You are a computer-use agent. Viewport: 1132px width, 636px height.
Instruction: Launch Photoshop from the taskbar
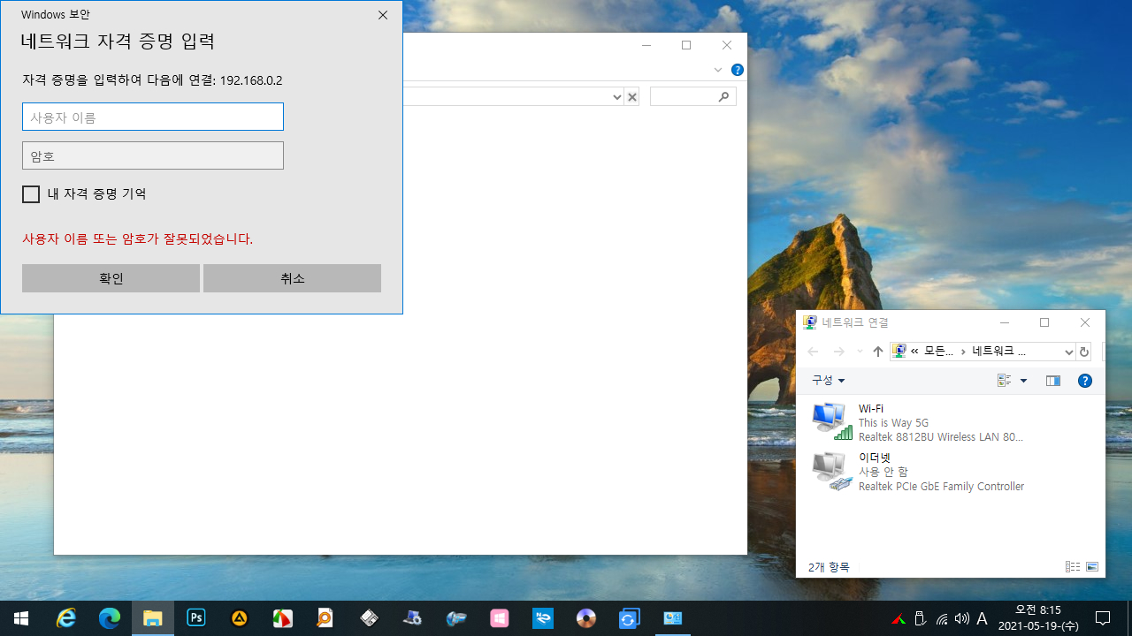(196, 618)
